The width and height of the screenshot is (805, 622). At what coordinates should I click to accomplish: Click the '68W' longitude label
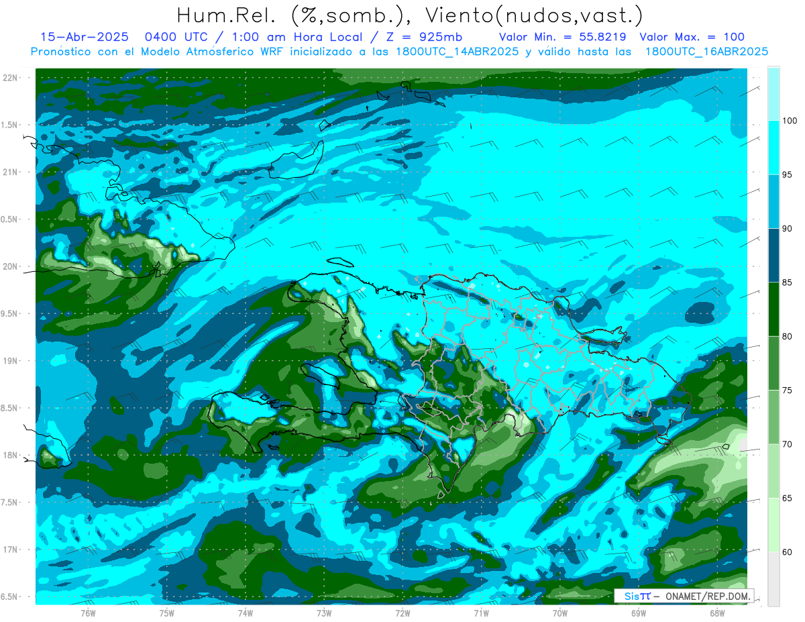pyautogui.click(x=717, y=613)
